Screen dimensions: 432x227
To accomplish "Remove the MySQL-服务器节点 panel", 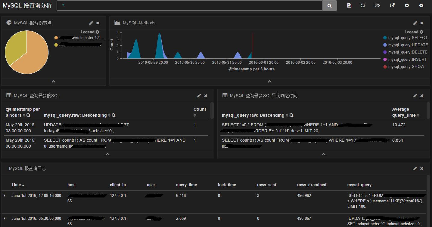I will tap(98, 23).
